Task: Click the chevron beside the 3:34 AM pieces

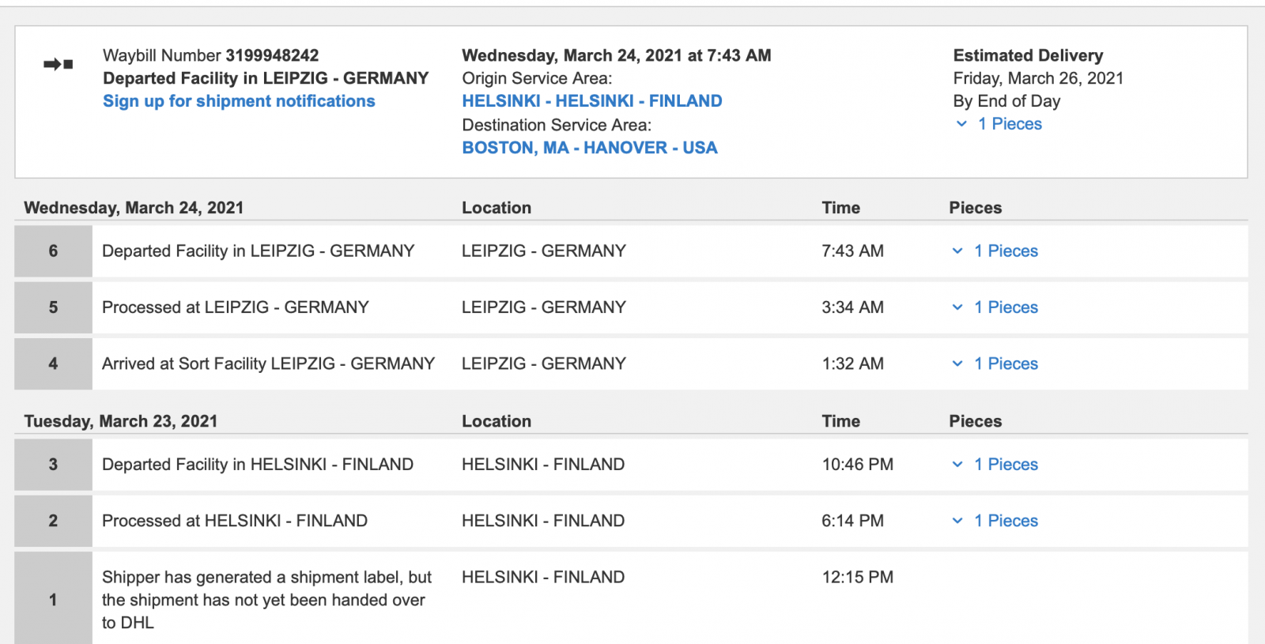Action: coord(957,307)
